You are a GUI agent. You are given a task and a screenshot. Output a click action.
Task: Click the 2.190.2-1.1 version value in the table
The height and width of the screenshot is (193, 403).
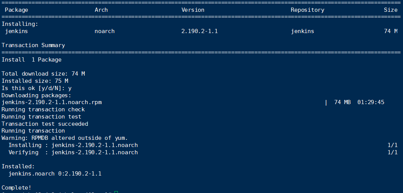tap(199, 31)
